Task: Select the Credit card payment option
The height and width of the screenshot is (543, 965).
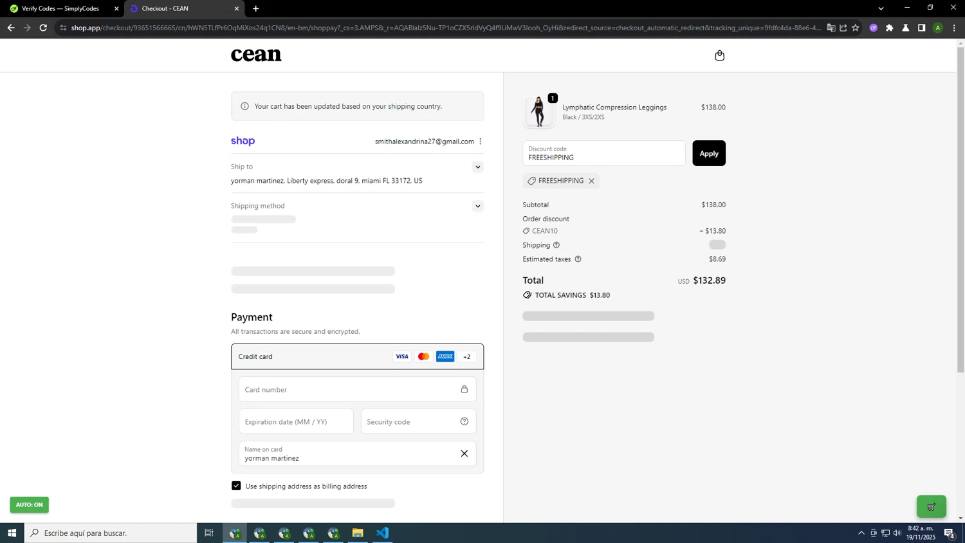Action: (358, 356)
